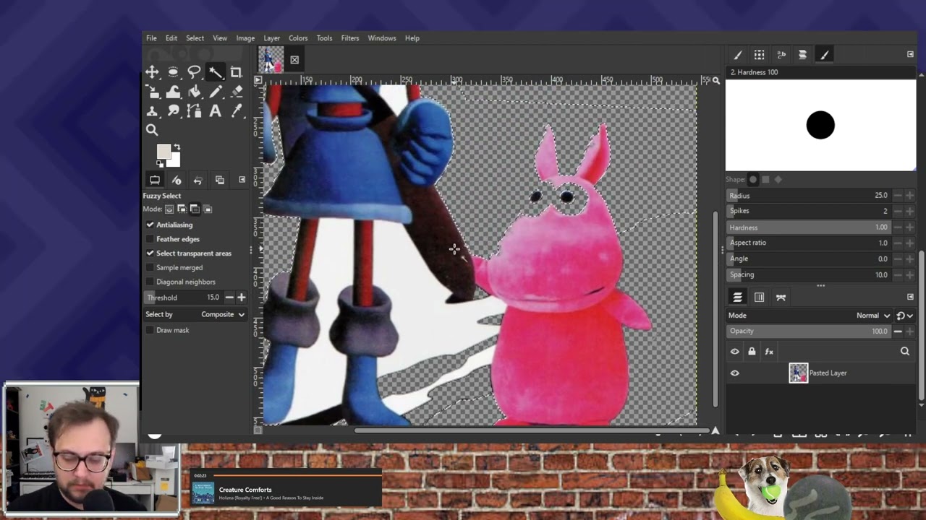Set selection mode to Add
This screenshot has width=926, height=520.
182,209
